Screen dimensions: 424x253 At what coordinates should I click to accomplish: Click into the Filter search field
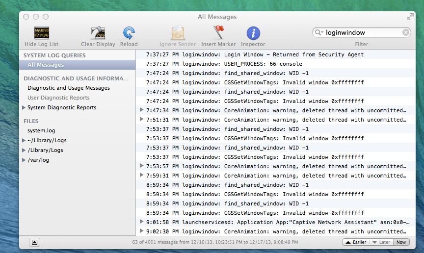pyautogui.click(x=362, y=32)
